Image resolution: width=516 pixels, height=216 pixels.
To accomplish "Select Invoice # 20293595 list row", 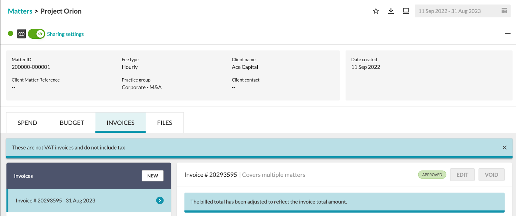I will (x=89, y=201).
